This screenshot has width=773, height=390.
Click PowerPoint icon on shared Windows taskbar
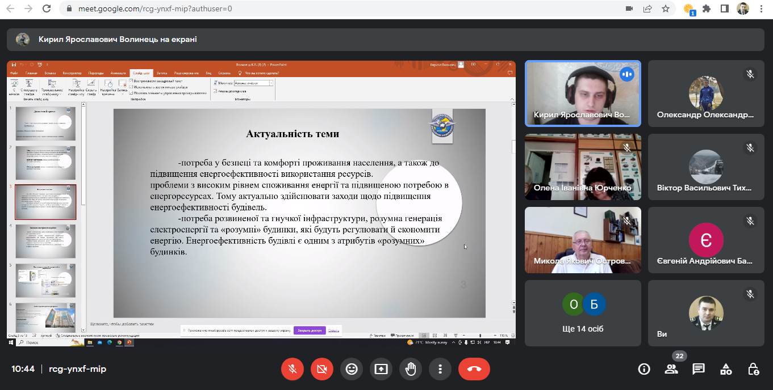[129, 342]
